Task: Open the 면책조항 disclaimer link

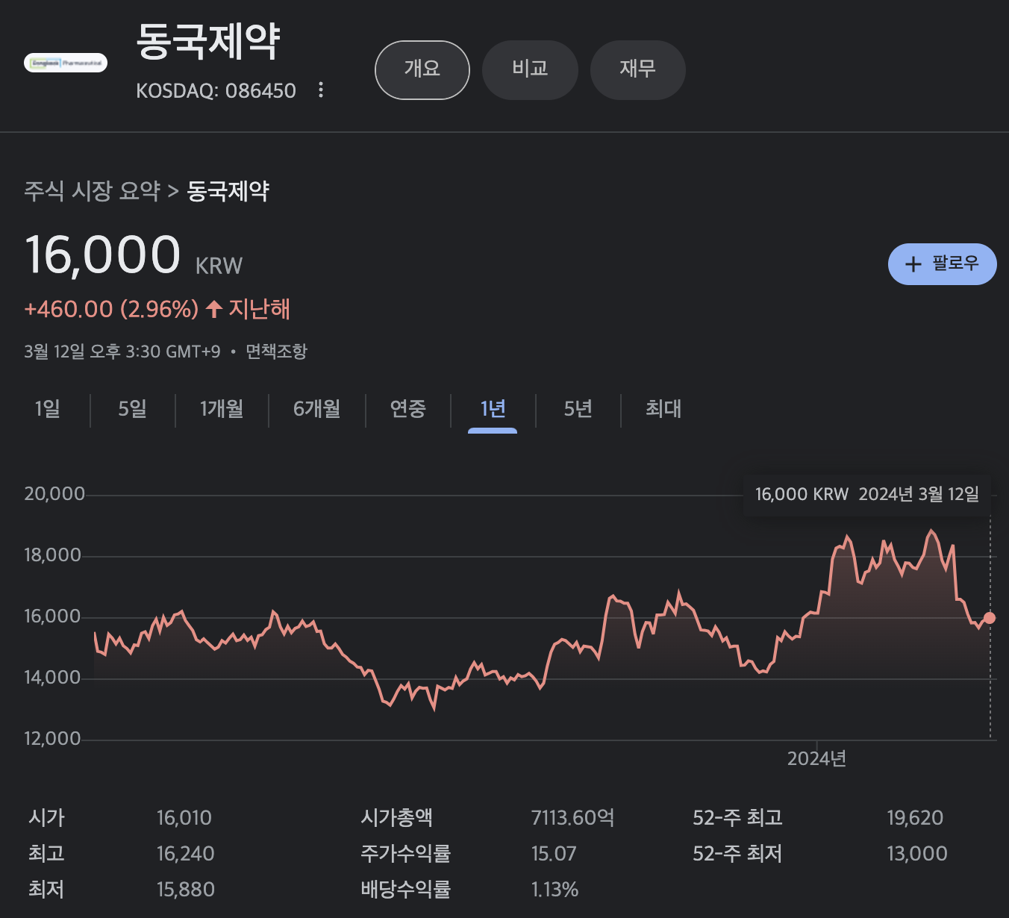Action: 276,352
